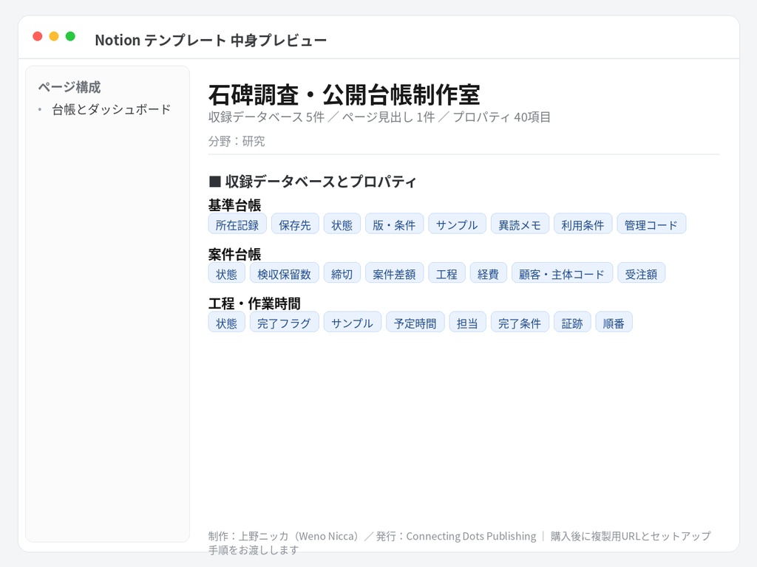The width and height of the screenshot is (757, 567).
Task: Select the 工程 property tag
Action: (447, 273)
